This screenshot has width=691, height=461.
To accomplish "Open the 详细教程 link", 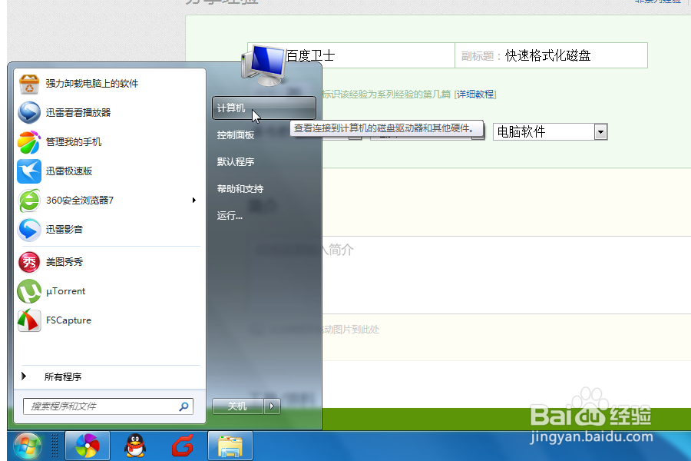I will [475, 95].
